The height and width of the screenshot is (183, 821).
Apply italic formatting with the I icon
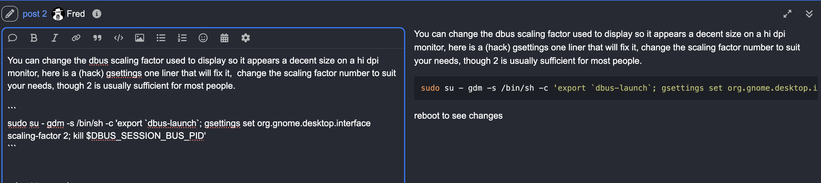pyautogui.click(x=55, y=38)
